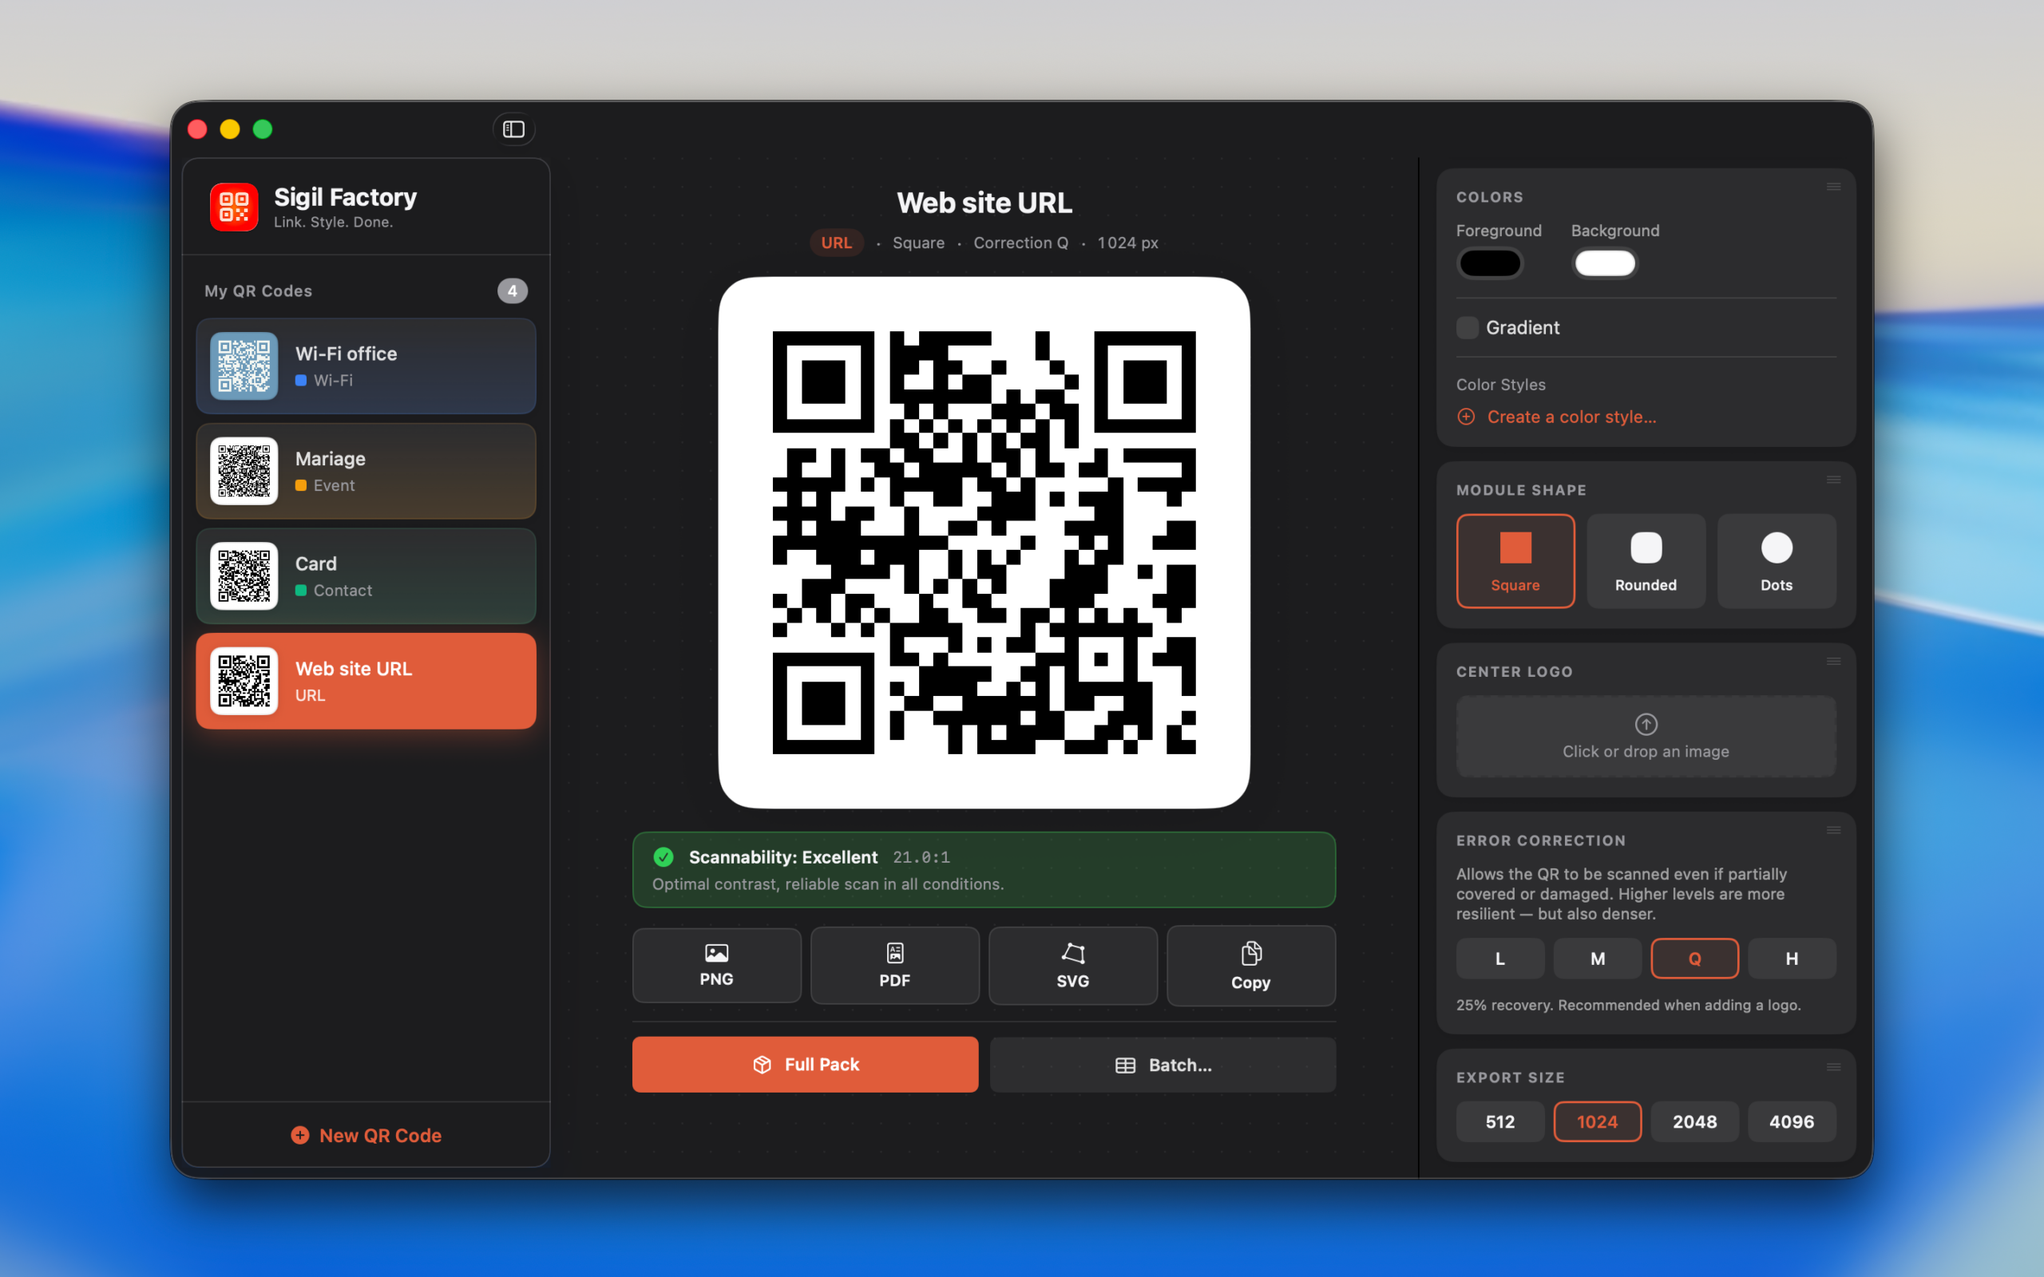
Task: Select error correction level Q
Action: 1694,959
